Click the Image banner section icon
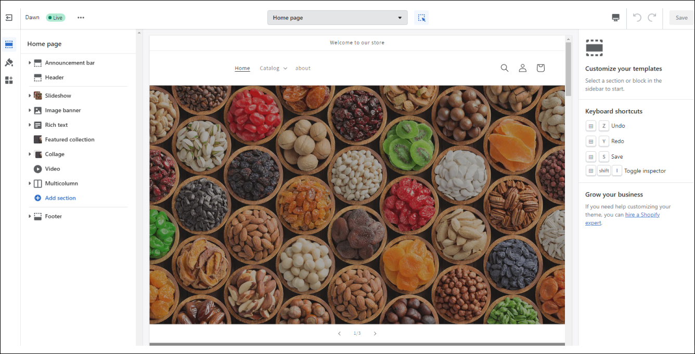This screenshot has width=695, height=354. (x=37, y=110)
